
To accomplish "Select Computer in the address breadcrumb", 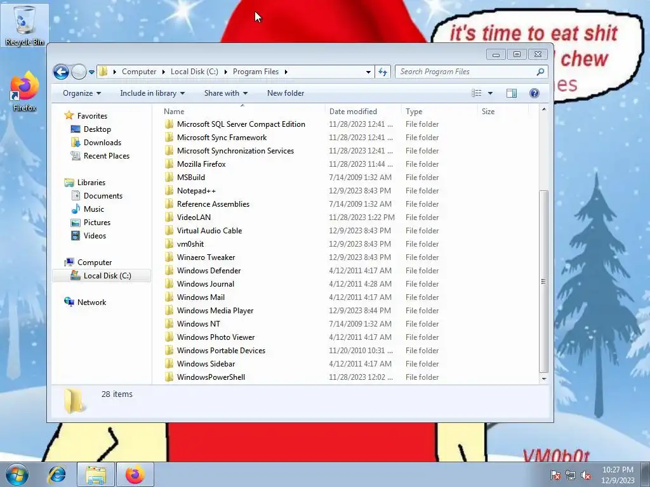I will (139, 72).
